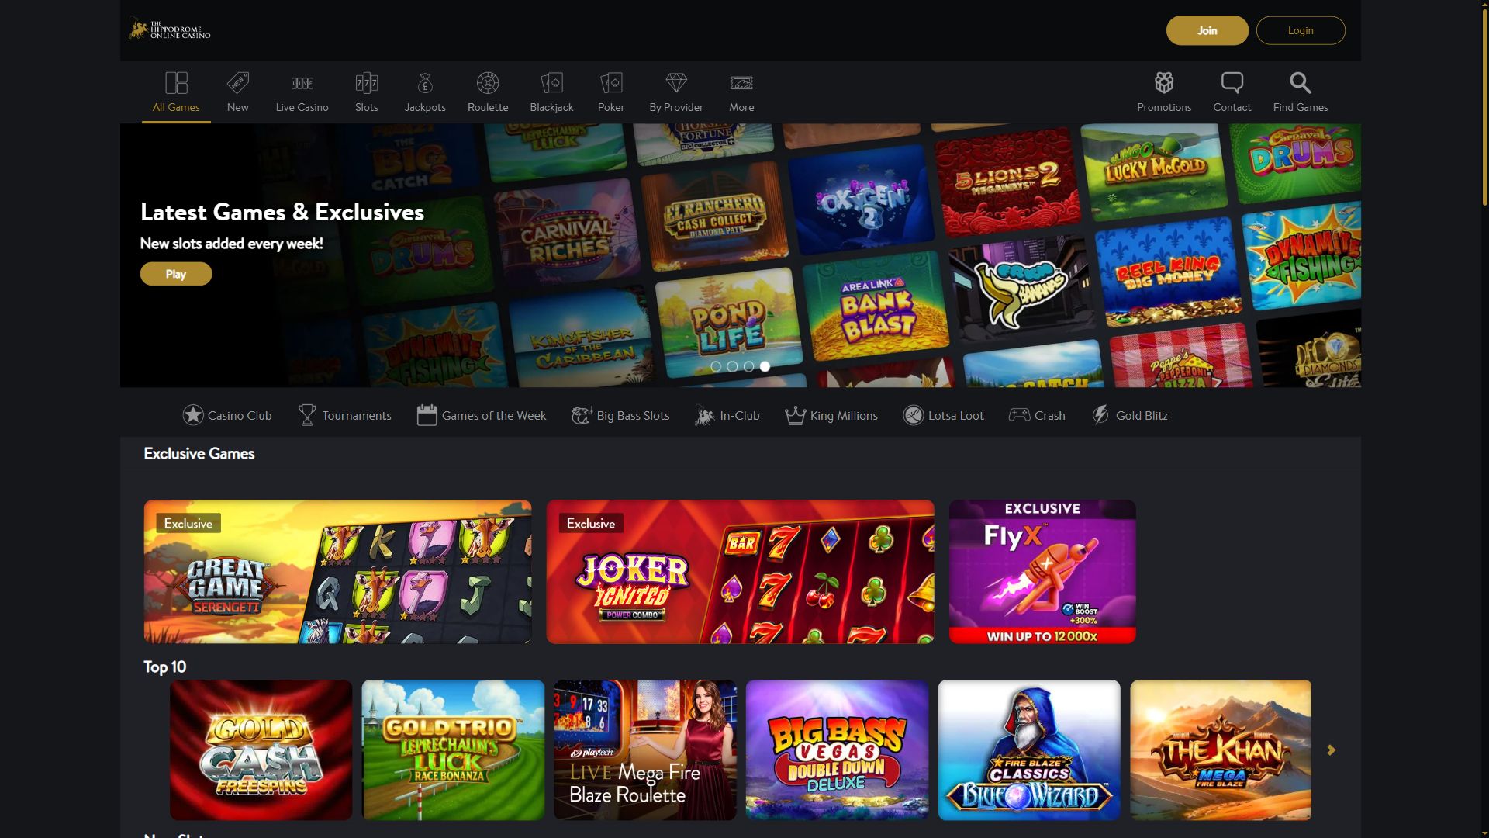
Task: Click the Lotsa Loot icon
Action: [x=914, y=415]
